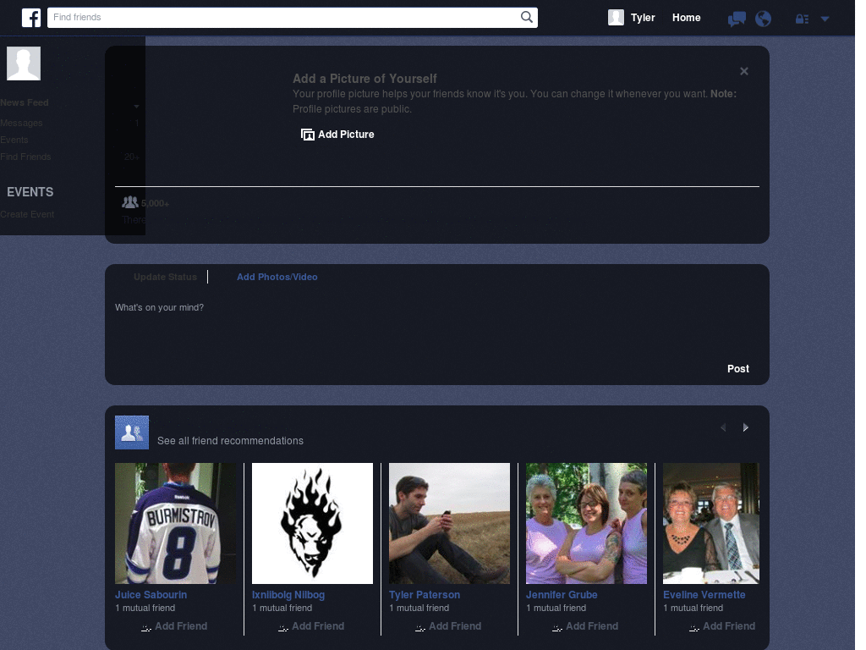Open See all friend recommendations
The height and width of the screenshot is (650, 866).
230,440
